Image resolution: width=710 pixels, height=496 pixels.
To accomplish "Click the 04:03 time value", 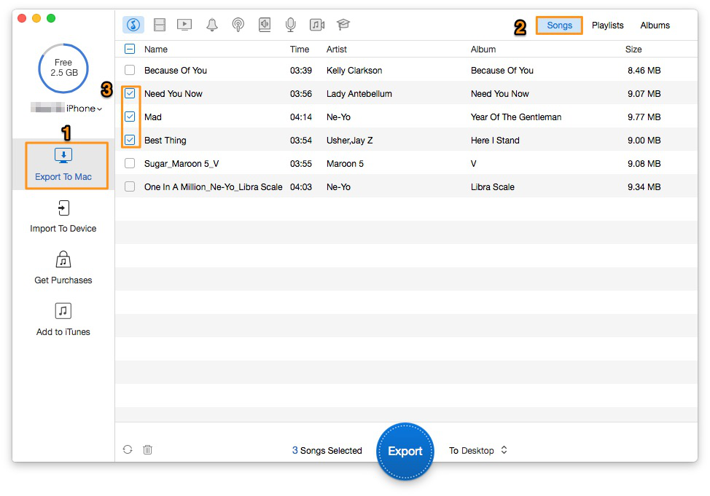I will click(301, 187).
